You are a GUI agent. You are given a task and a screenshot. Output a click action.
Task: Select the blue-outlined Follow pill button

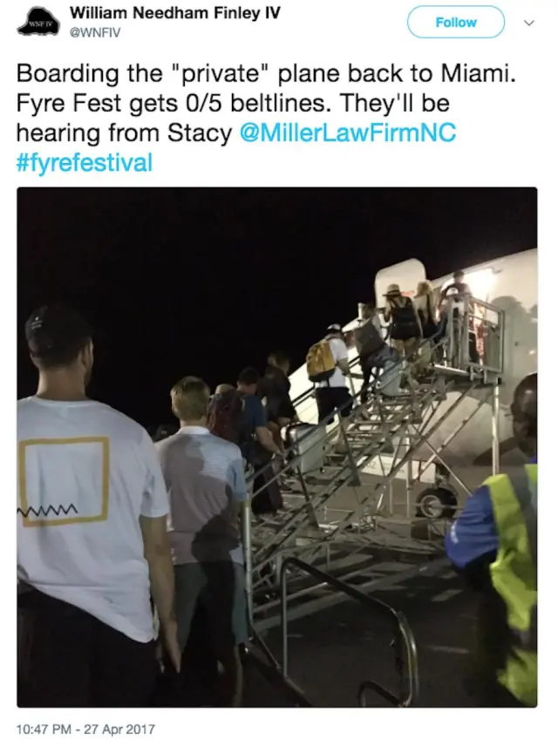(x=455, y=22)
